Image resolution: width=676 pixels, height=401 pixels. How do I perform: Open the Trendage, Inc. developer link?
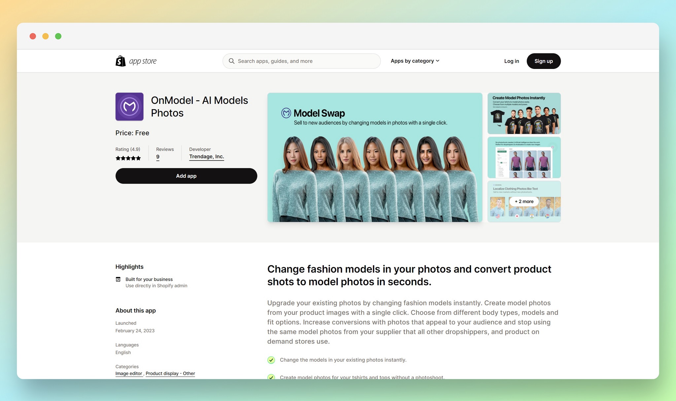pos(207,157)
